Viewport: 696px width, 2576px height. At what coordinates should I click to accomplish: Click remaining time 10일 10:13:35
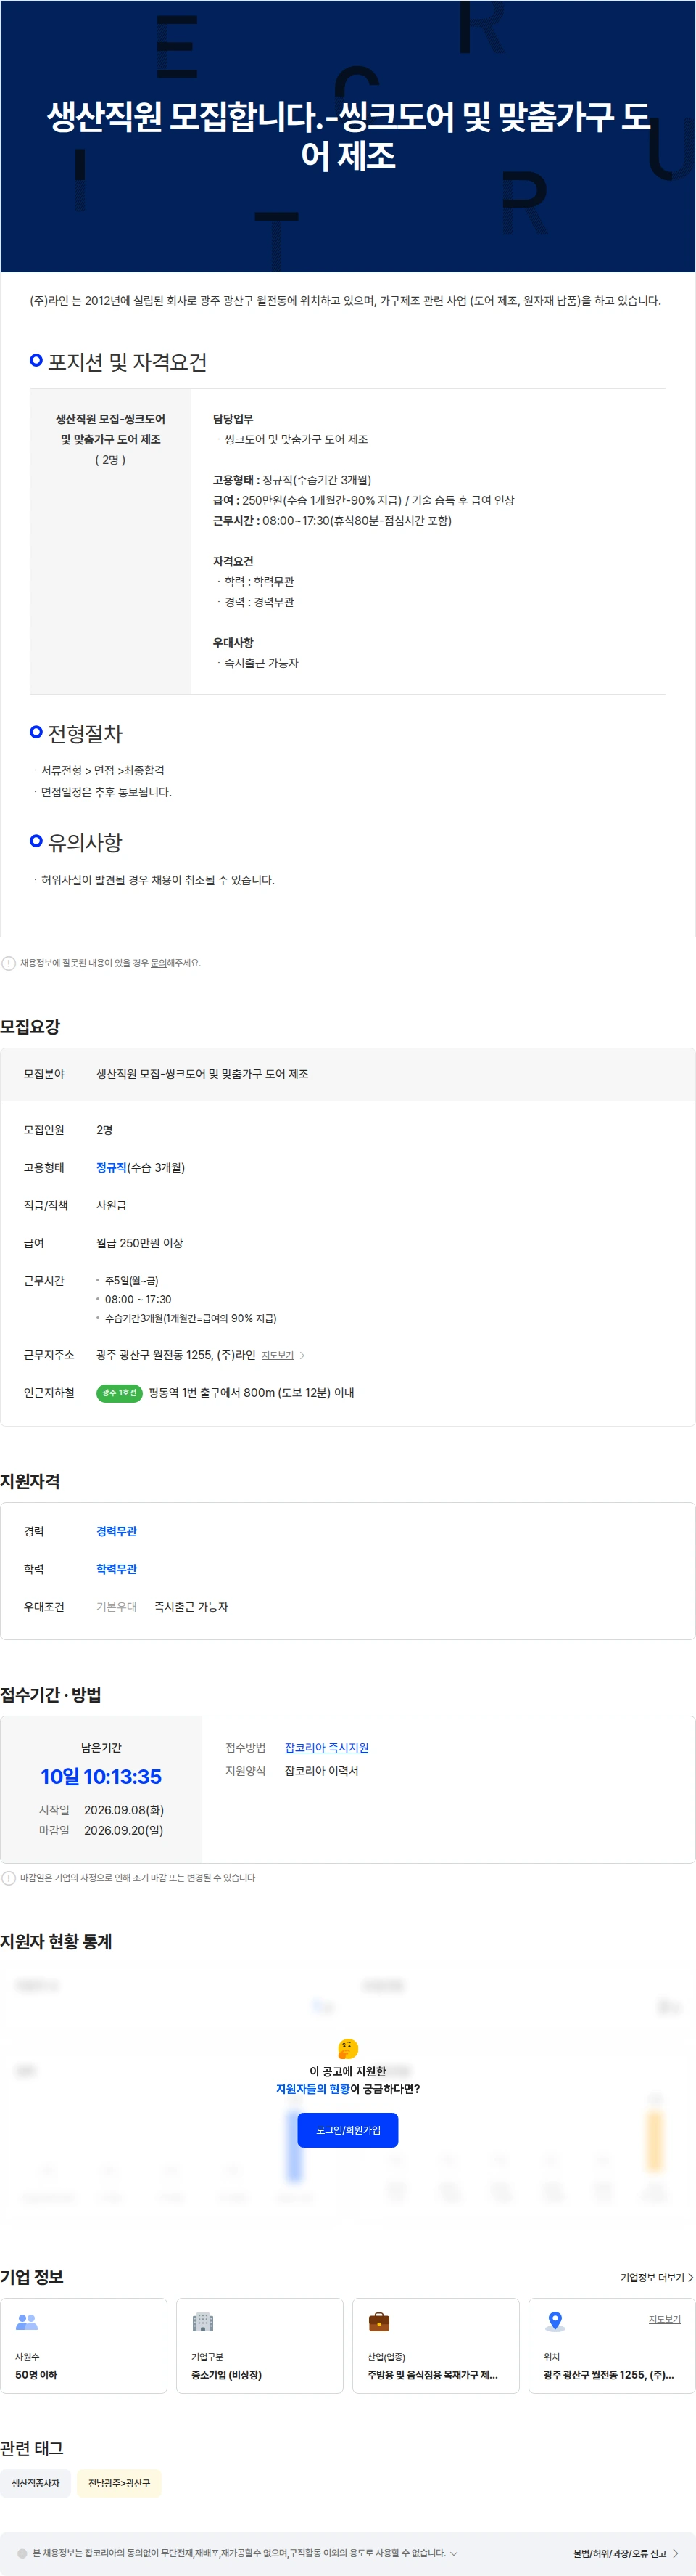(101, 1776)
